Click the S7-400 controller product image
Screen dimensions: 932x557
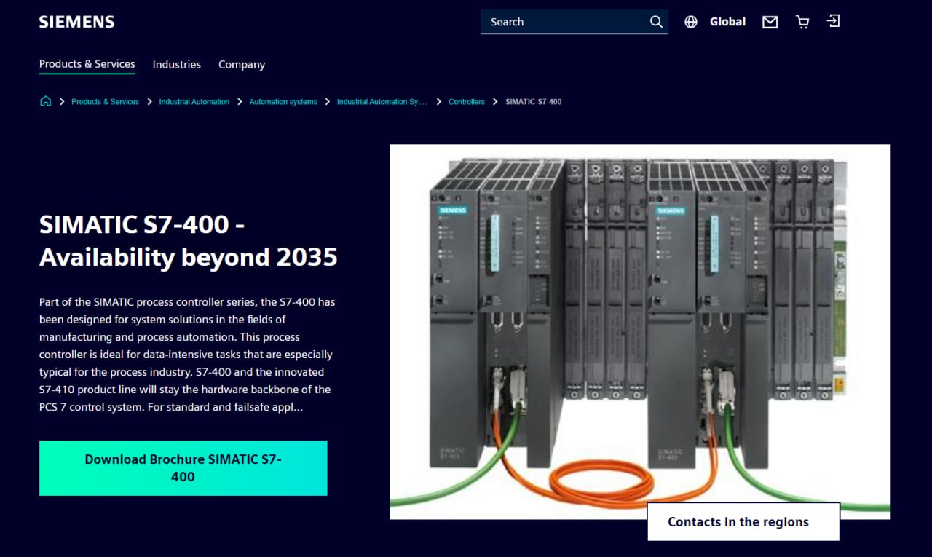point(640,331)
